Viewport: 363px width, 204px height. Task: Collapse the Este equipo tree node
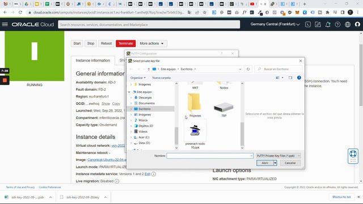pos(129,92)
